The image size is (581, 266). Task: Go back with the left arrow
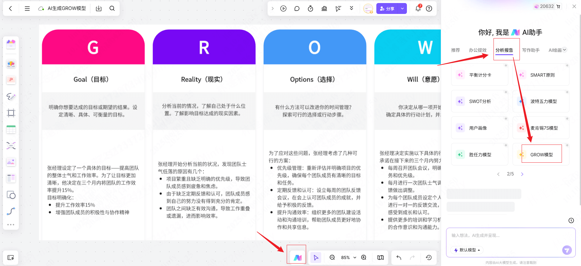pos(11,8)
